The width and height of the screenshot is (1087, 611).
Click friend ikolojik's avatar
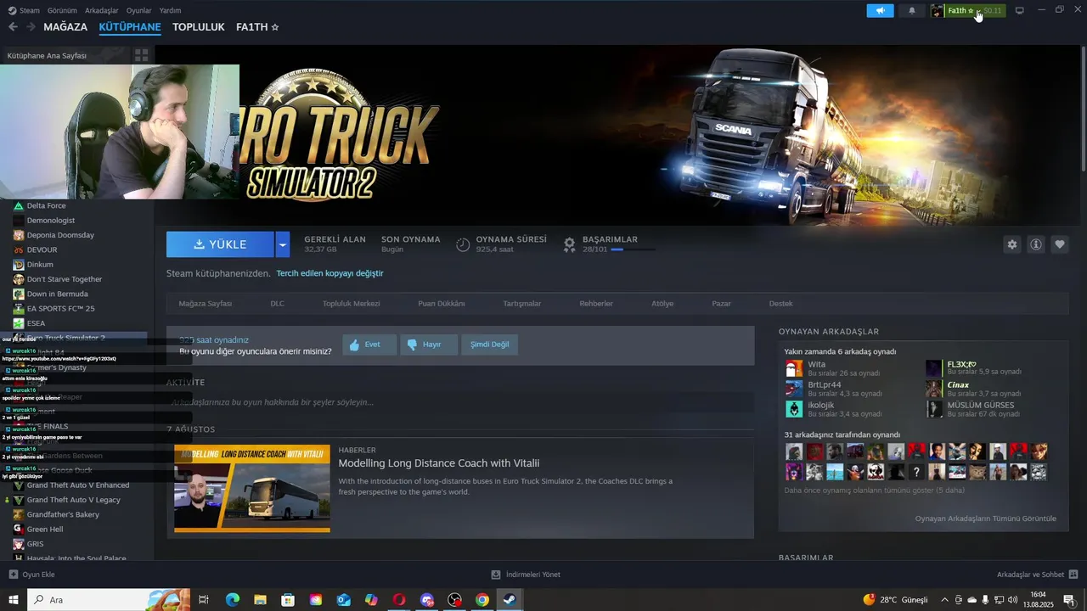click(x=794, y=409)
